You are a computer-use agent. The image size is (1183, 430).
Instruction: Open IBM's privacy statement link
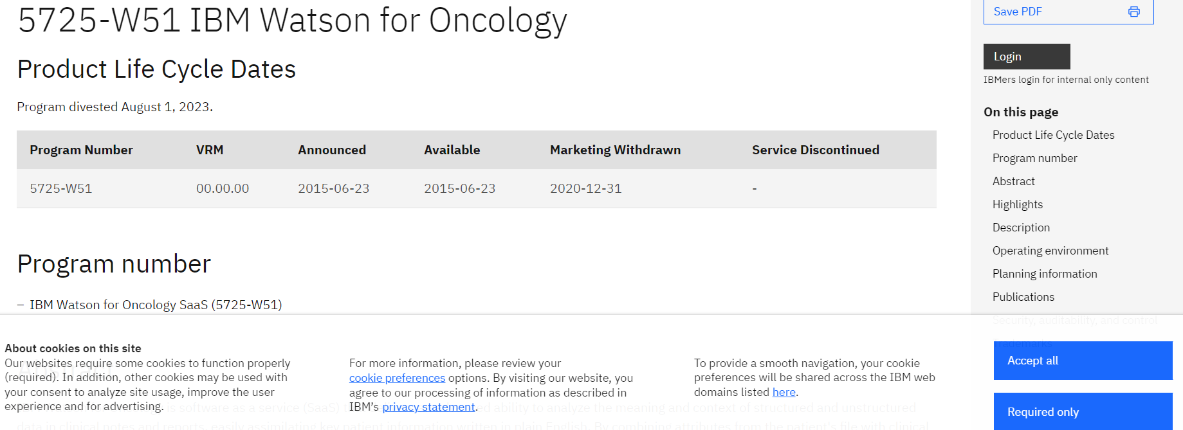coord(428,407)
